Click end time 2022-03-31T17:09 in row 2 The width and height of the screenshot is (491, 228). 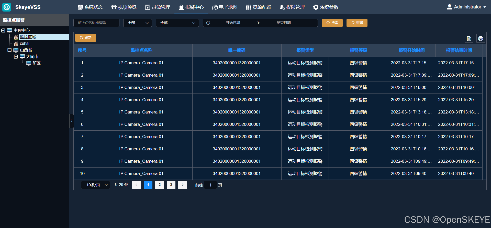coord(459,75)
